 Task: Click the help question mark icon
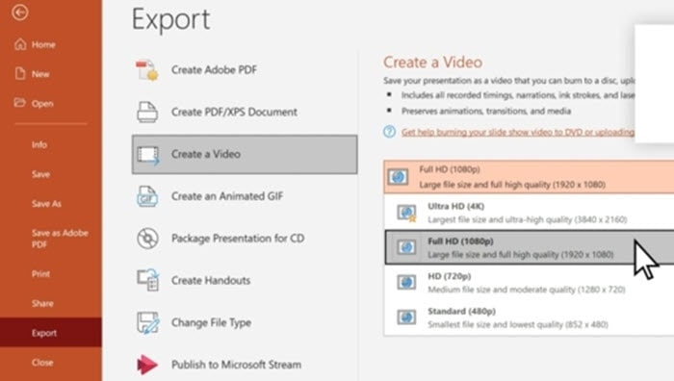pyautogui.click(x=389, y=132)
